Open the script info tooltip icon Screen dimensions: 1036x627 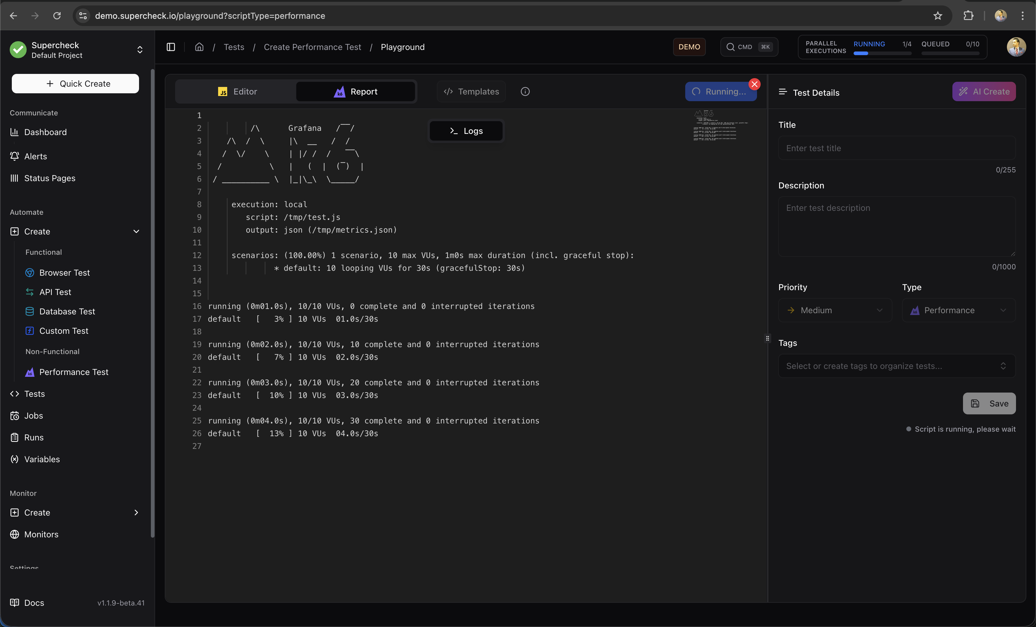coord(525,91)
